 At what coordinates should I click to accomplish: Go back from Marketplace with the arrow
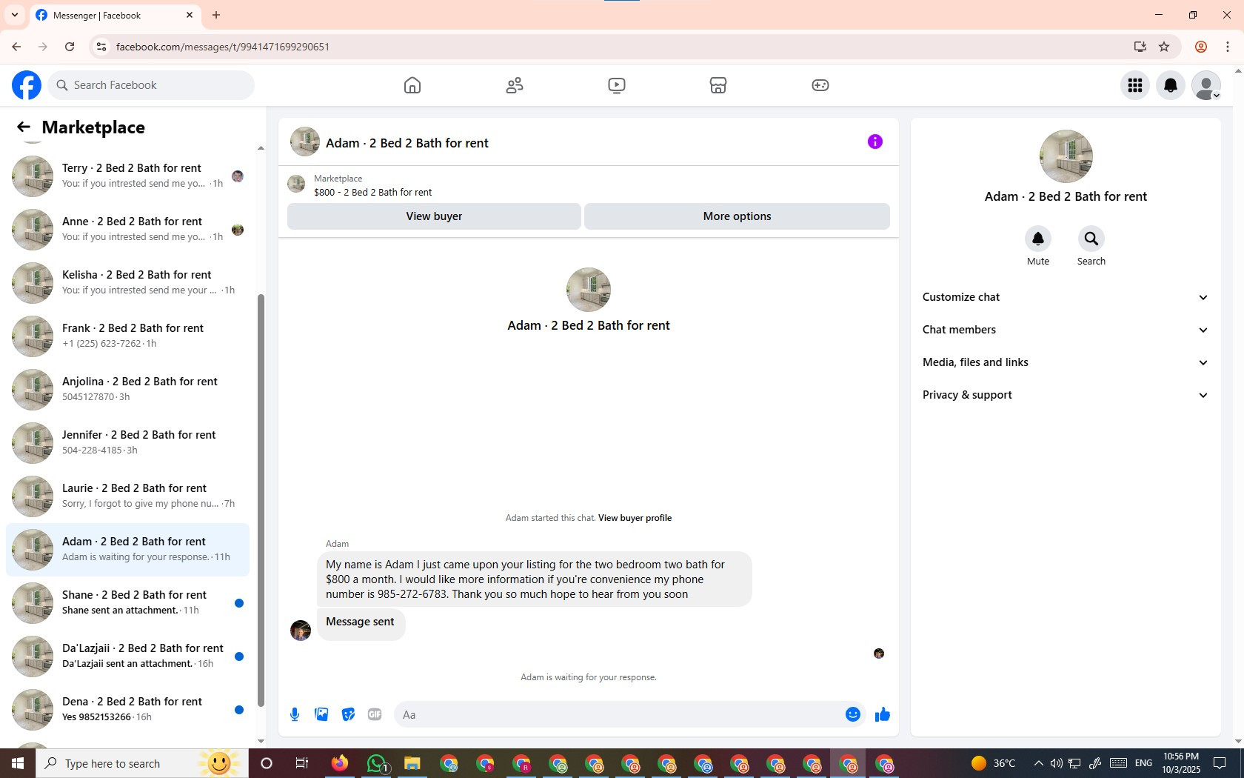tap(24, 127)
